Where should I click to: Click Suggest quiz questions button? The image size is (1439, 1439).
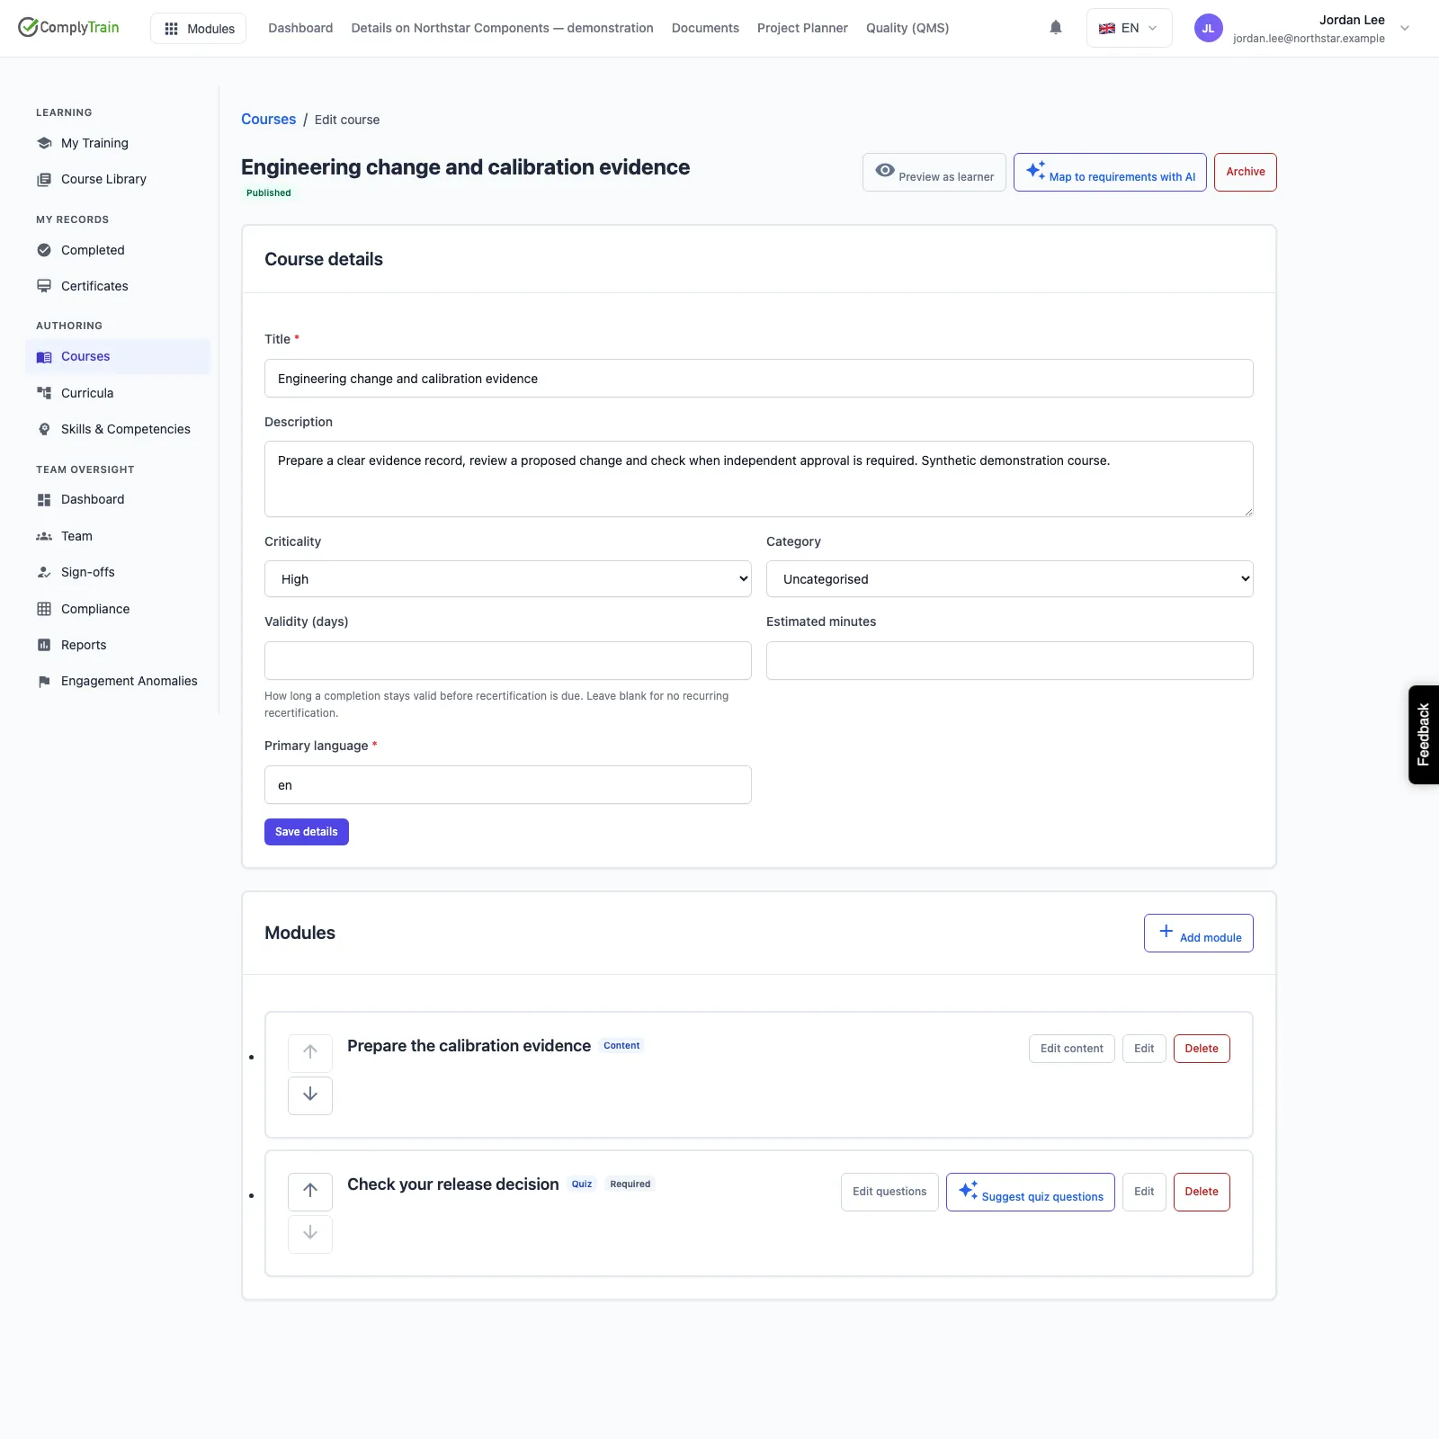coord(1031,1192)
